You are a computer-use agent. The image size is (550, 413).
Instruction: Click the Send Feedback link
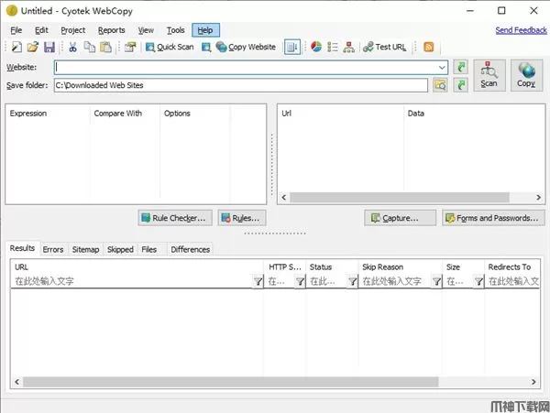521,30
